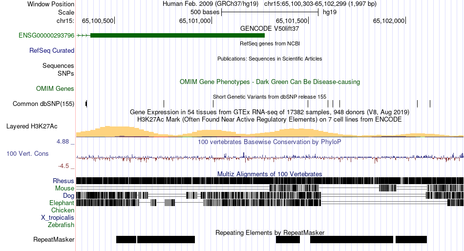Click the Dog alignment row label

(x=68, y=196)
